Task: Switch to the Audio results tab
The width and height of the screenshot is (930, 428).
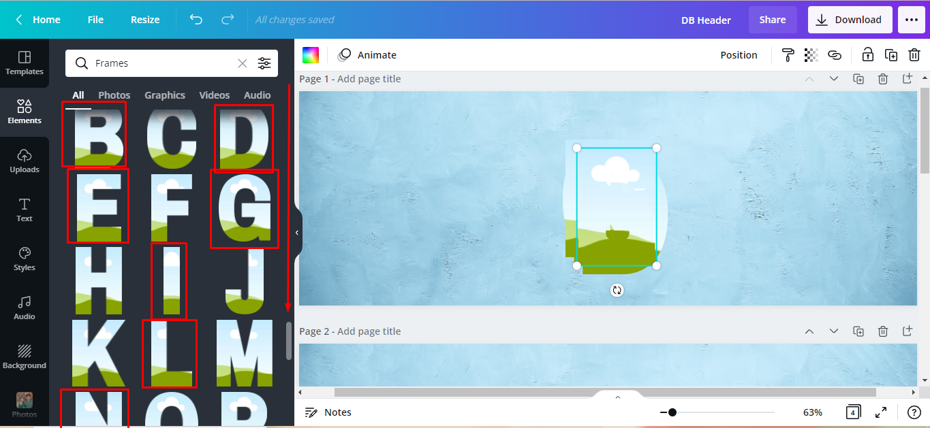Action: click(258, 95)
